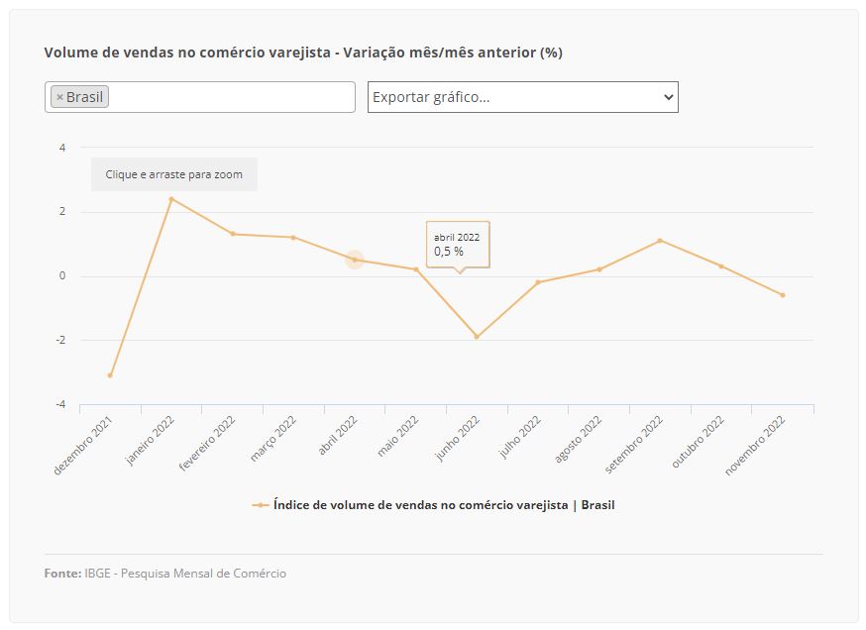Click the dropdown chevron arrow for export
Screen dimensions: 866x630
668,97
